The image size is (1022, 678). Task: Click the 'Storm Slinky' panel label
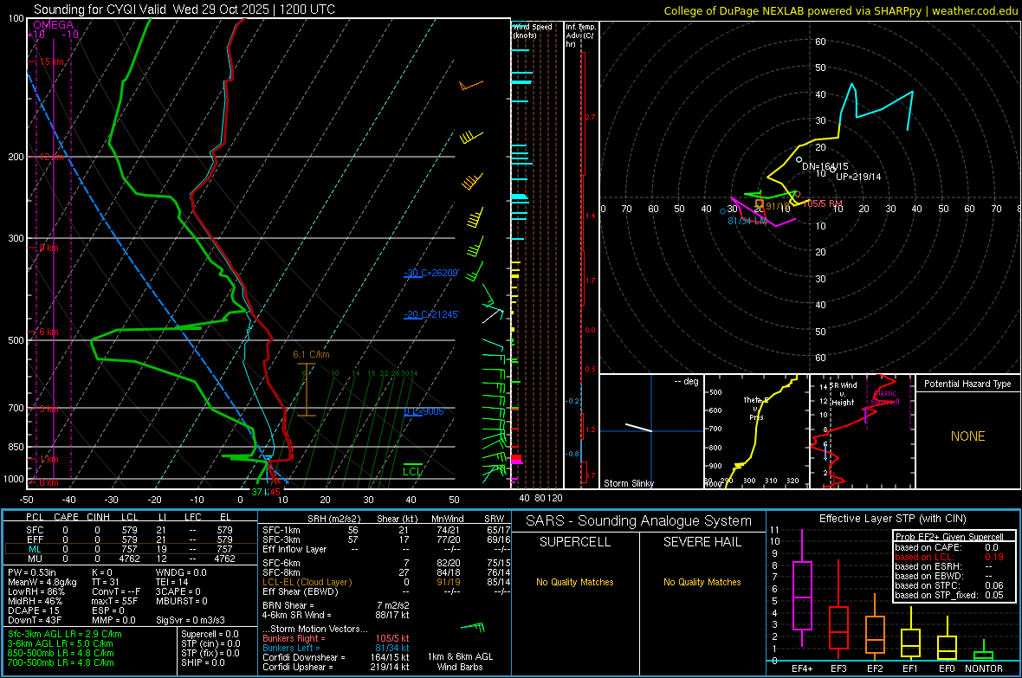coord(628,483)
